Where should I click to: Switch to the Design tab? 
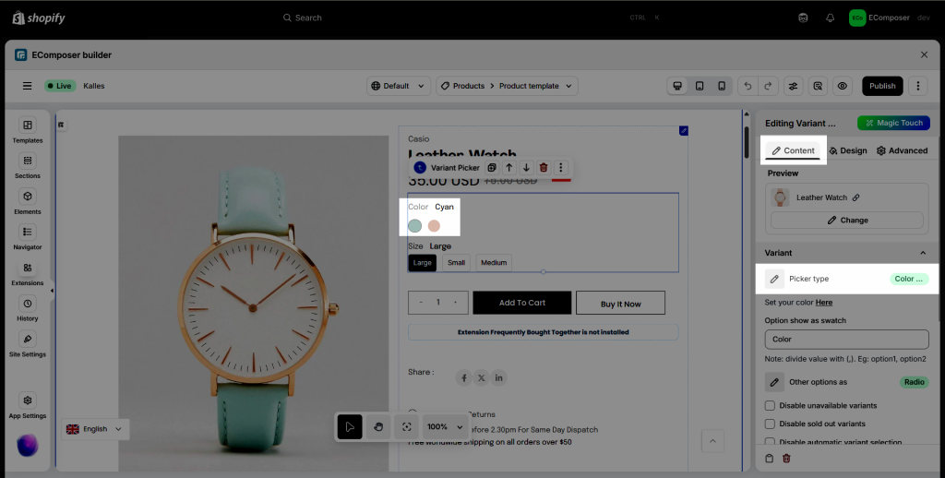click(x=847, y=150)
